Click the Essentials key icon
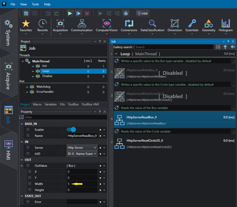 [x=192, y=23]
